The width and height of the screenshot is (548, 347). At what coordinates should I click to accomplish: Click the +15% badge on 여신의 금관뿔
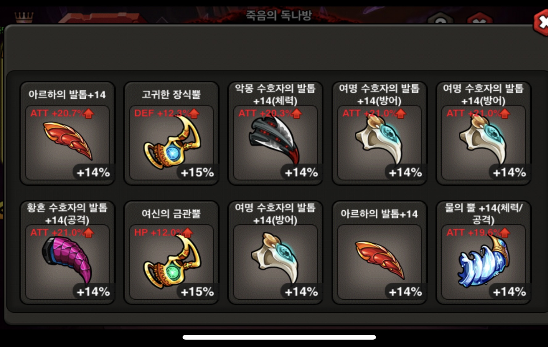197,291
